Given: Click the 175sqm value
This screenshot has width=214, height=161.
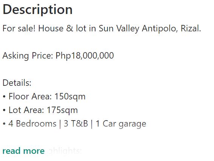Looking at the screenshot, I should (62, 110).
